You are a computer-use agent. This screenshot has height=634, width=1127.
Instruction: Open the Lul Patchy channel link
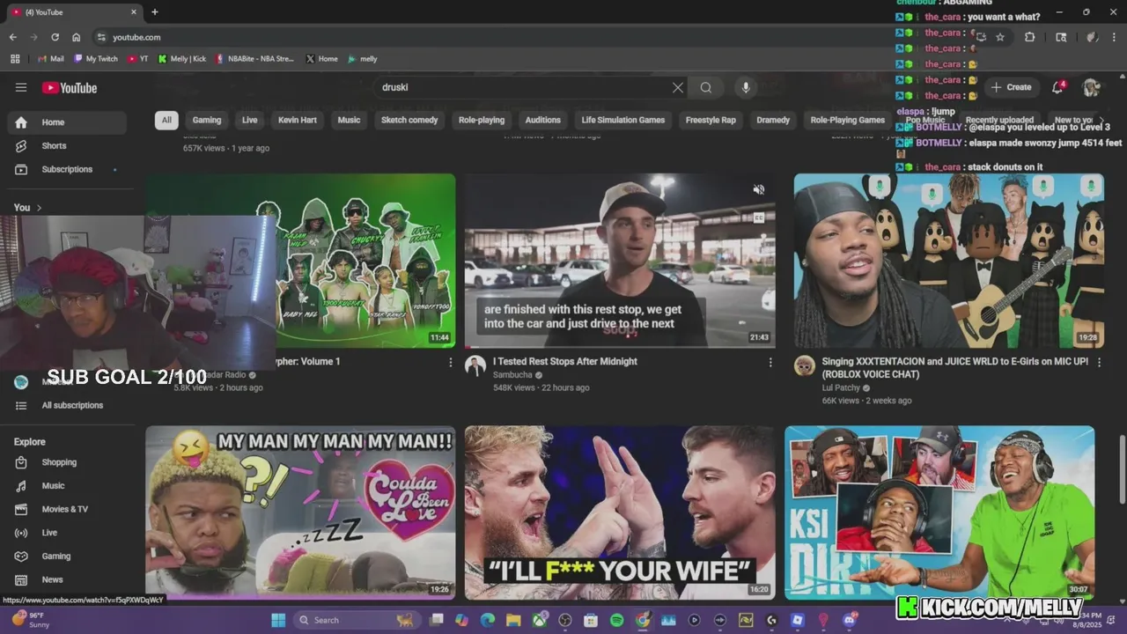[841, 388]
